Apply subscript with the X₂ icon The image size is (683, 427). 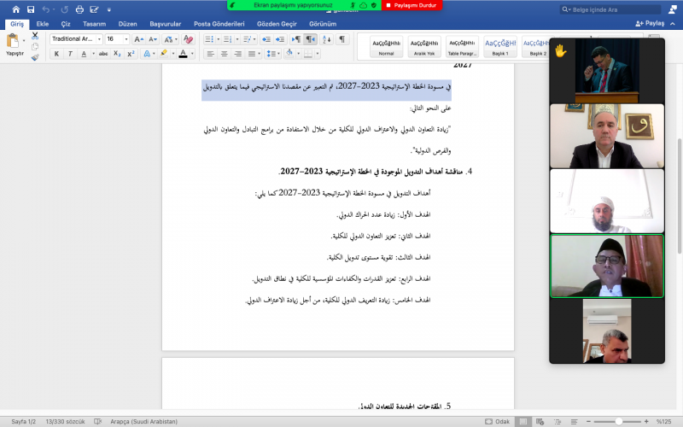(x=117, y=54)
